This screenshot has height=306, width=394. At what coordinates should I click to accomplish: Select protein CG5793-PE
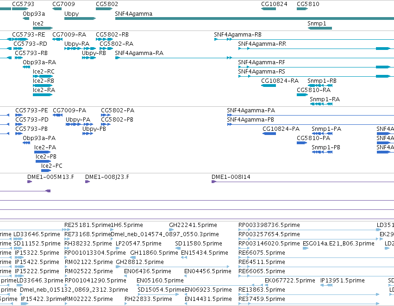click(31, 110)
